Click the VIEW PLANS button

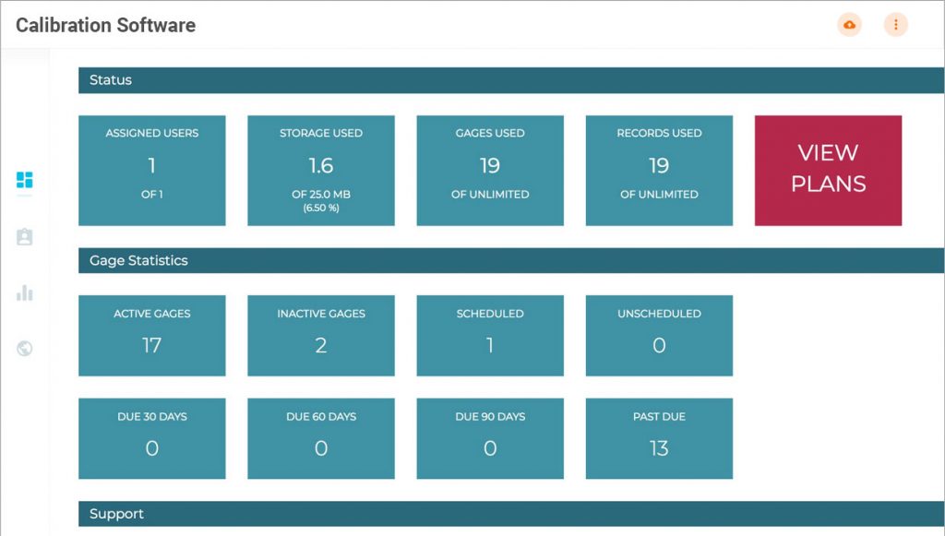tap(828, 170)
